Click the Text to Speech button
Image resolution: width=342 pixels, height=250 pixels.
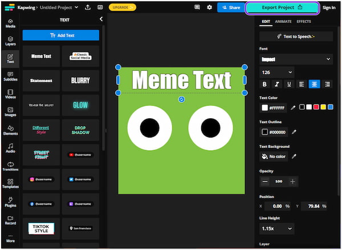[x=296, y=37]
